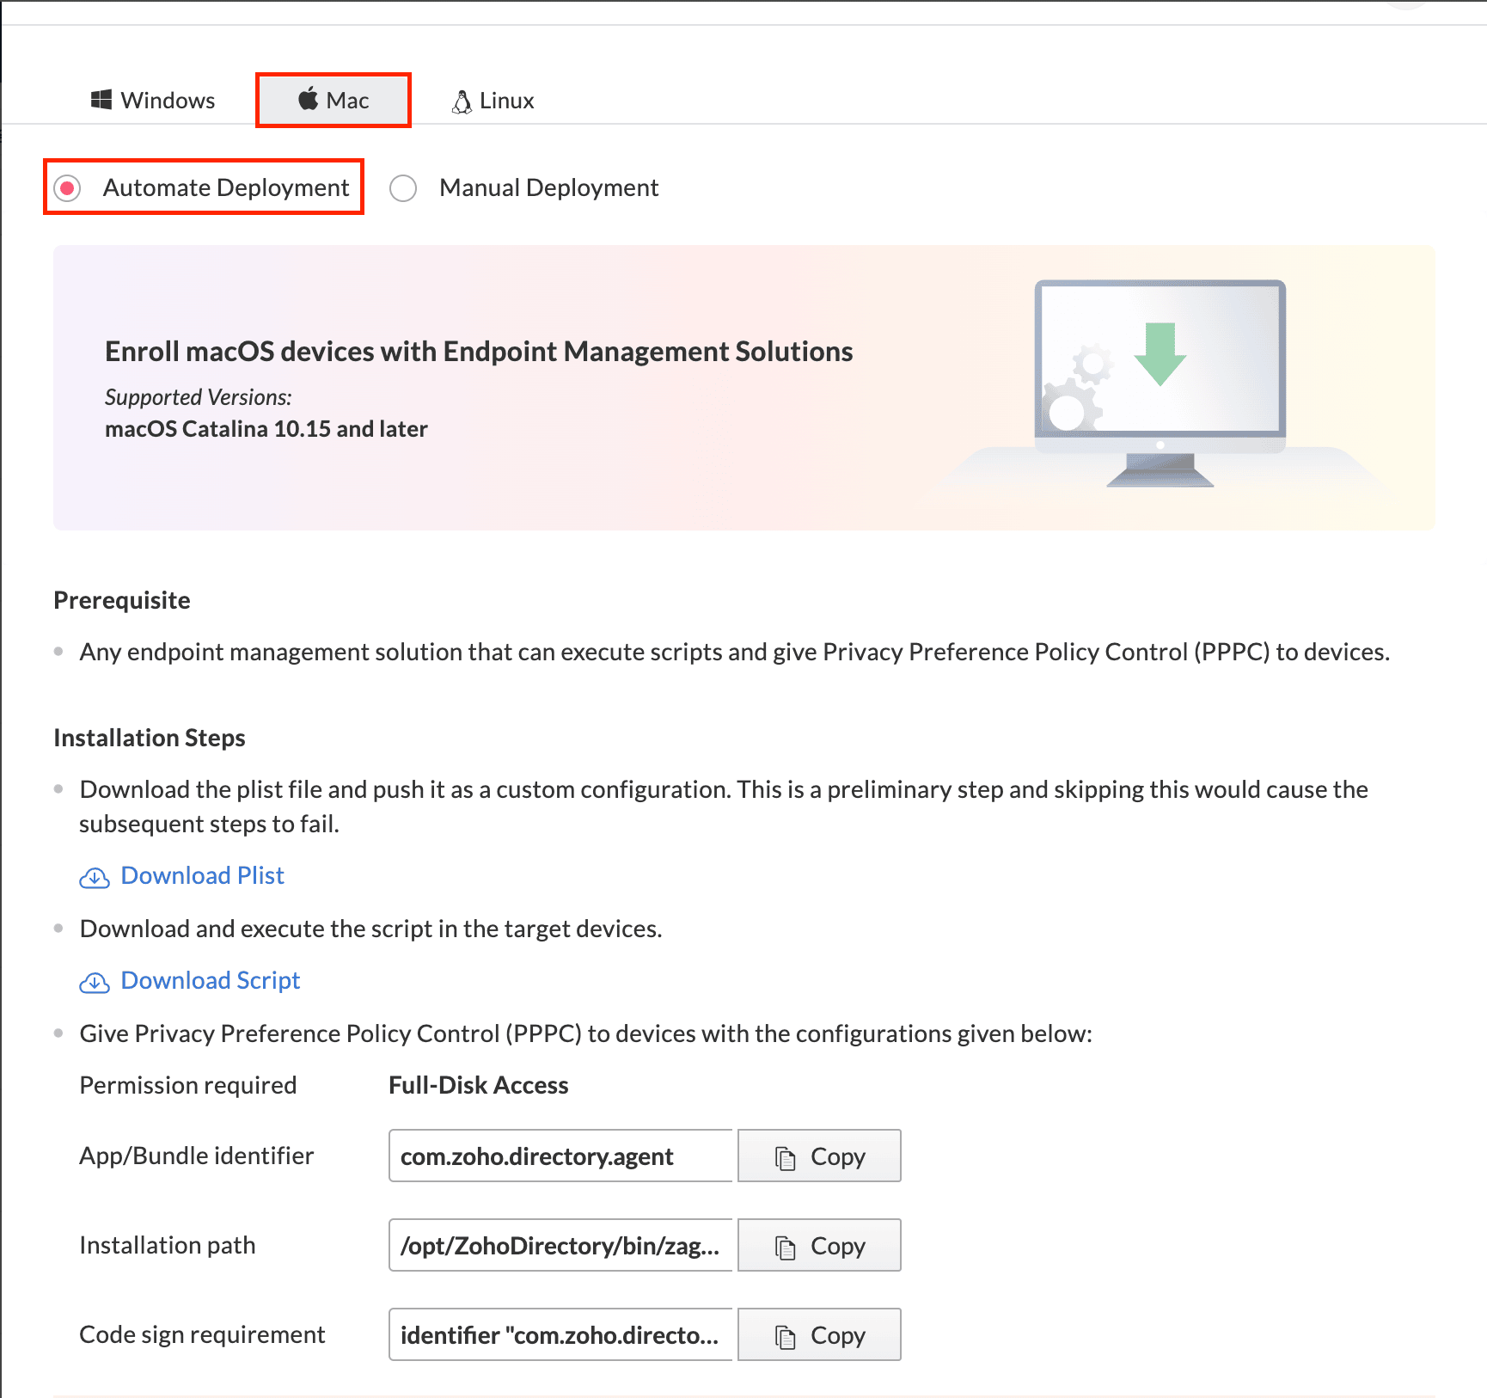Click the Linux penguin icon
1487x1398 pixels.
coord(462,101)
